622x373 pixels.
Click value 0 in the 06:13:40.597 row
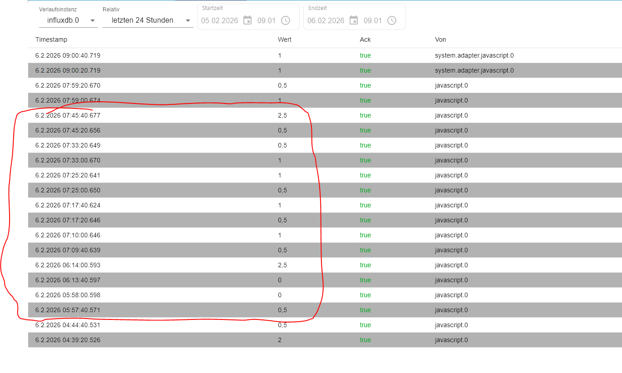280,280
